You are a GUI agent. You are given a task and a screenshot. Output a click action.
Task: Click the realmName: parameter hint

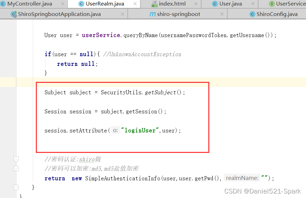click(242, 178)
